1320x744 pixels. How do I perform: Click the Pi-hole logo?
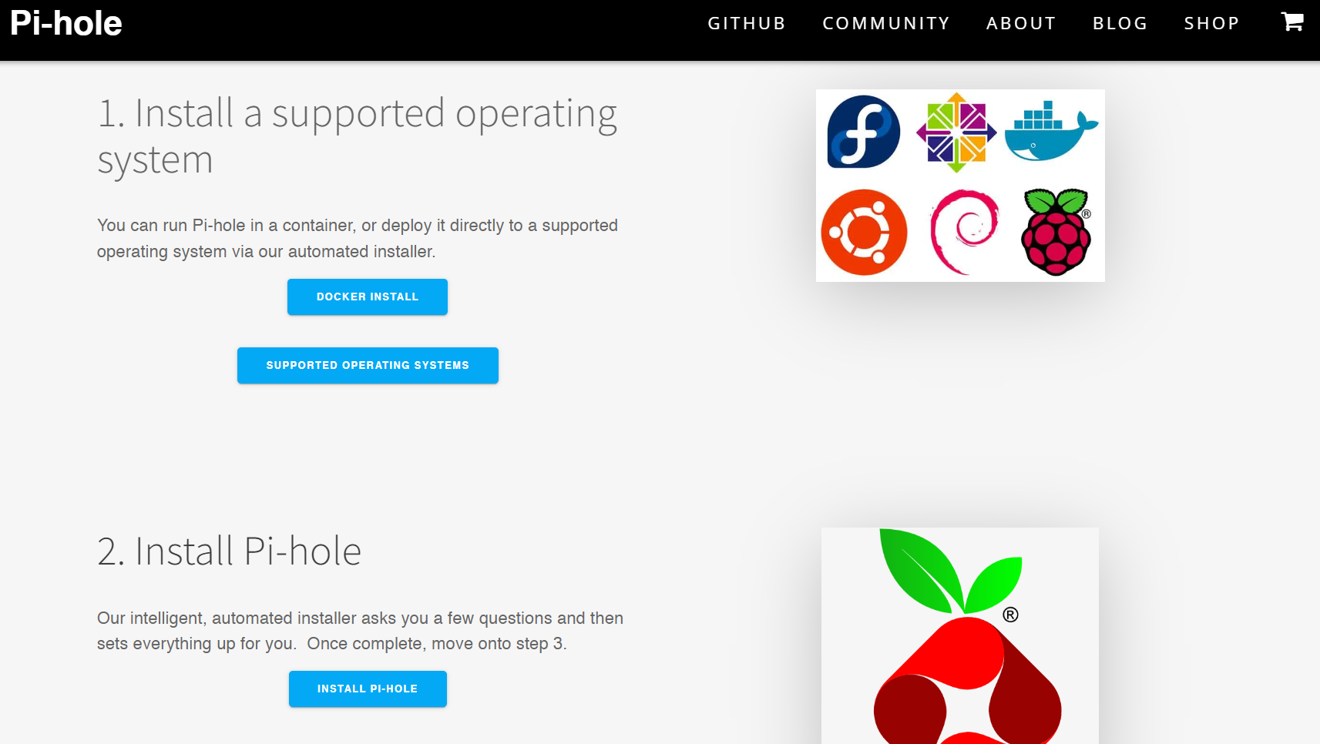65,22
